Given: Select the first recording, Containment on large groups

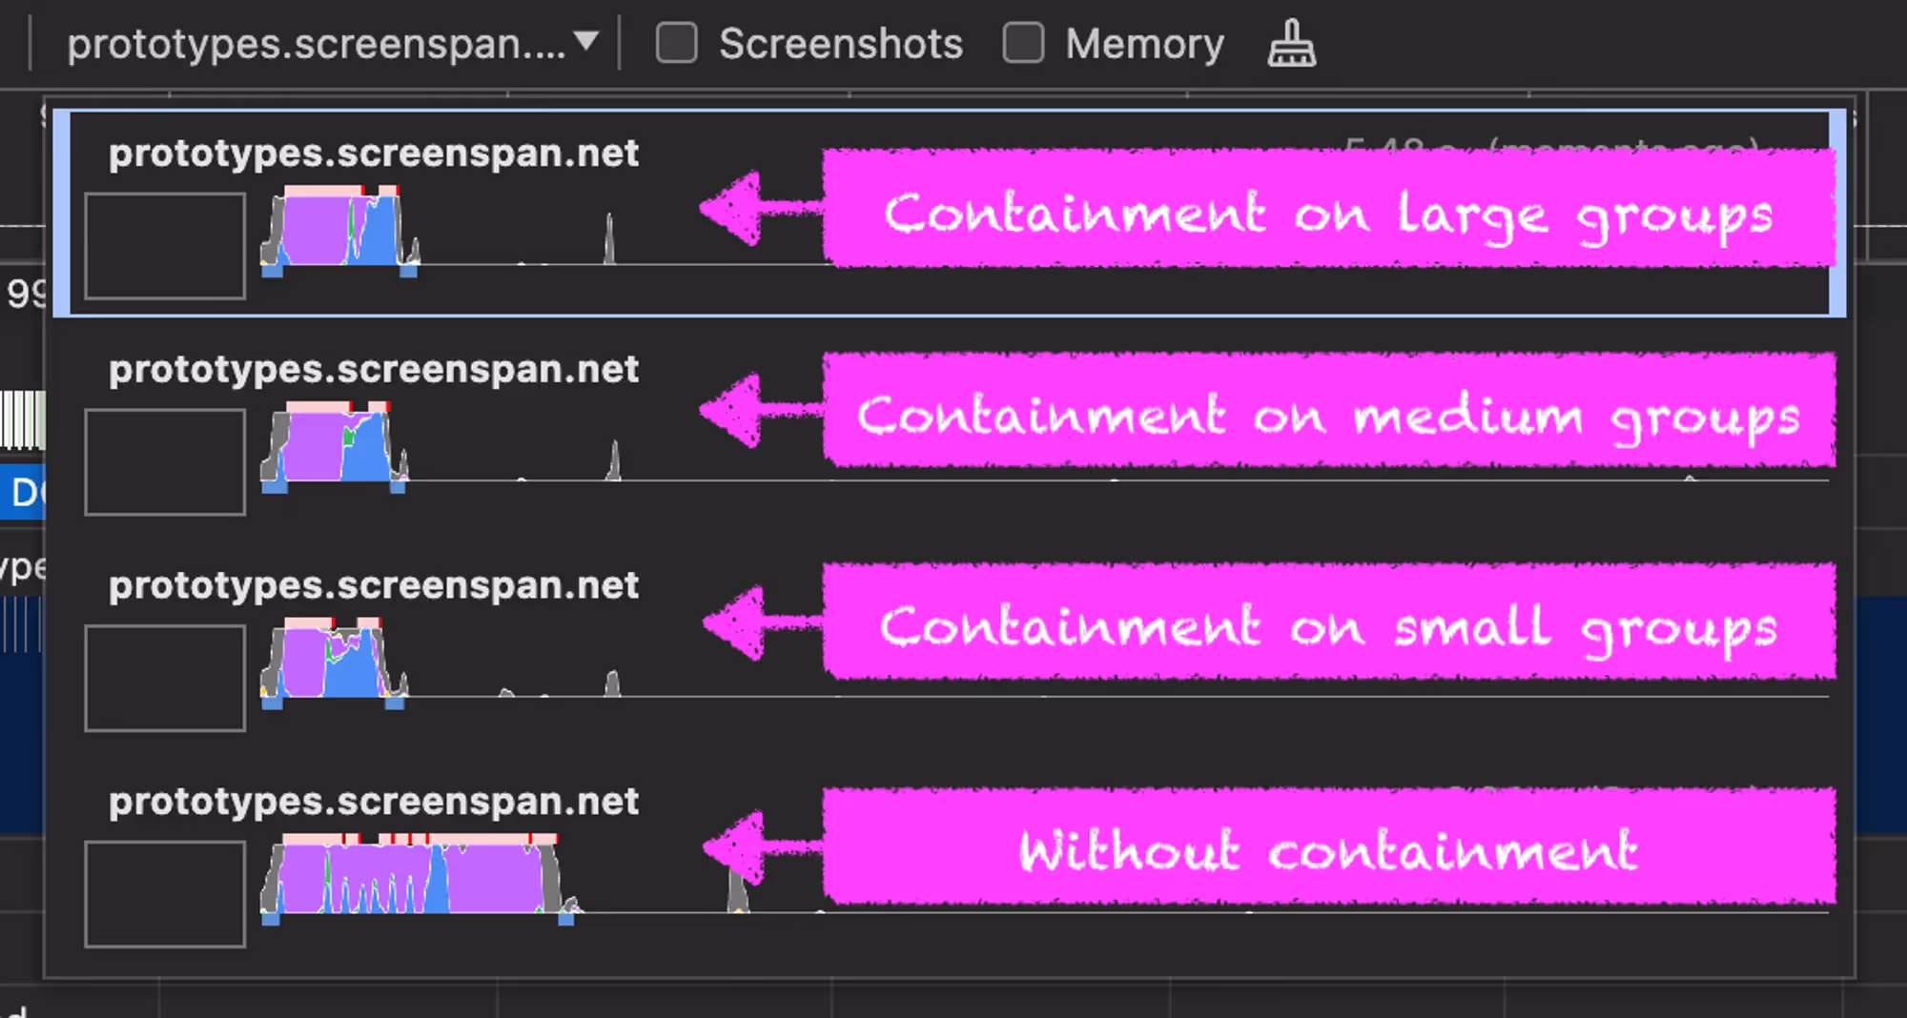Looking at the screenshot, I should click(950, 214).
